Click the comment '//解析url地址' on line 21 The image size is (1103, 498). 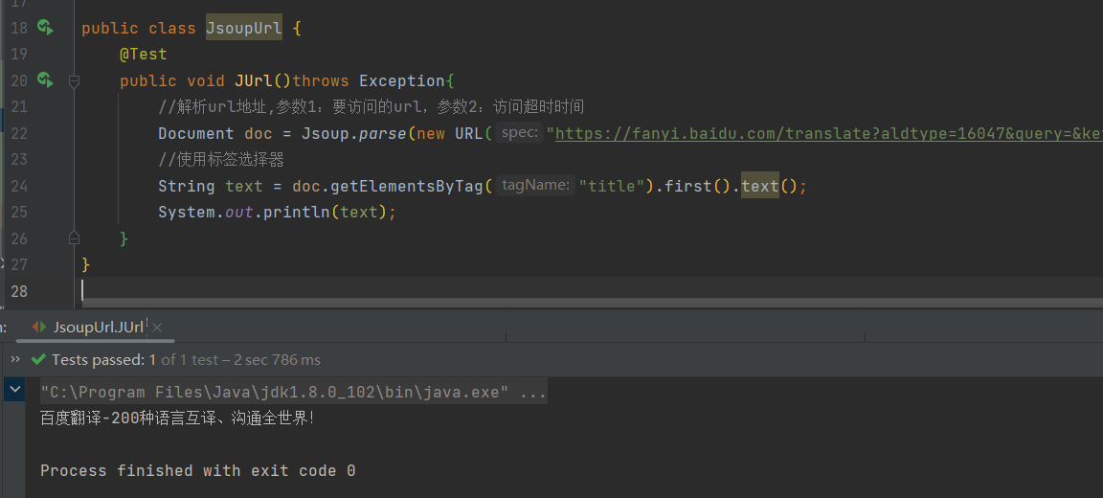point(212,107)
